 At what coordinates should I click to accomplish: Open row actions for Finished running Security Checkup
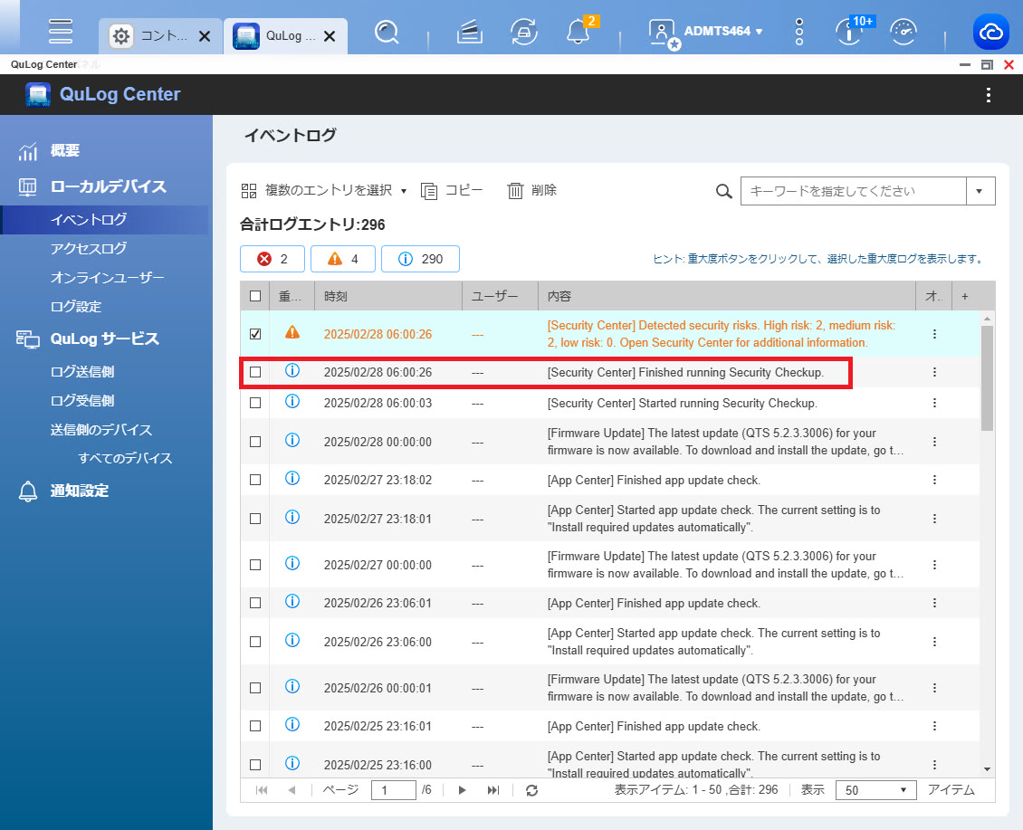934,372
